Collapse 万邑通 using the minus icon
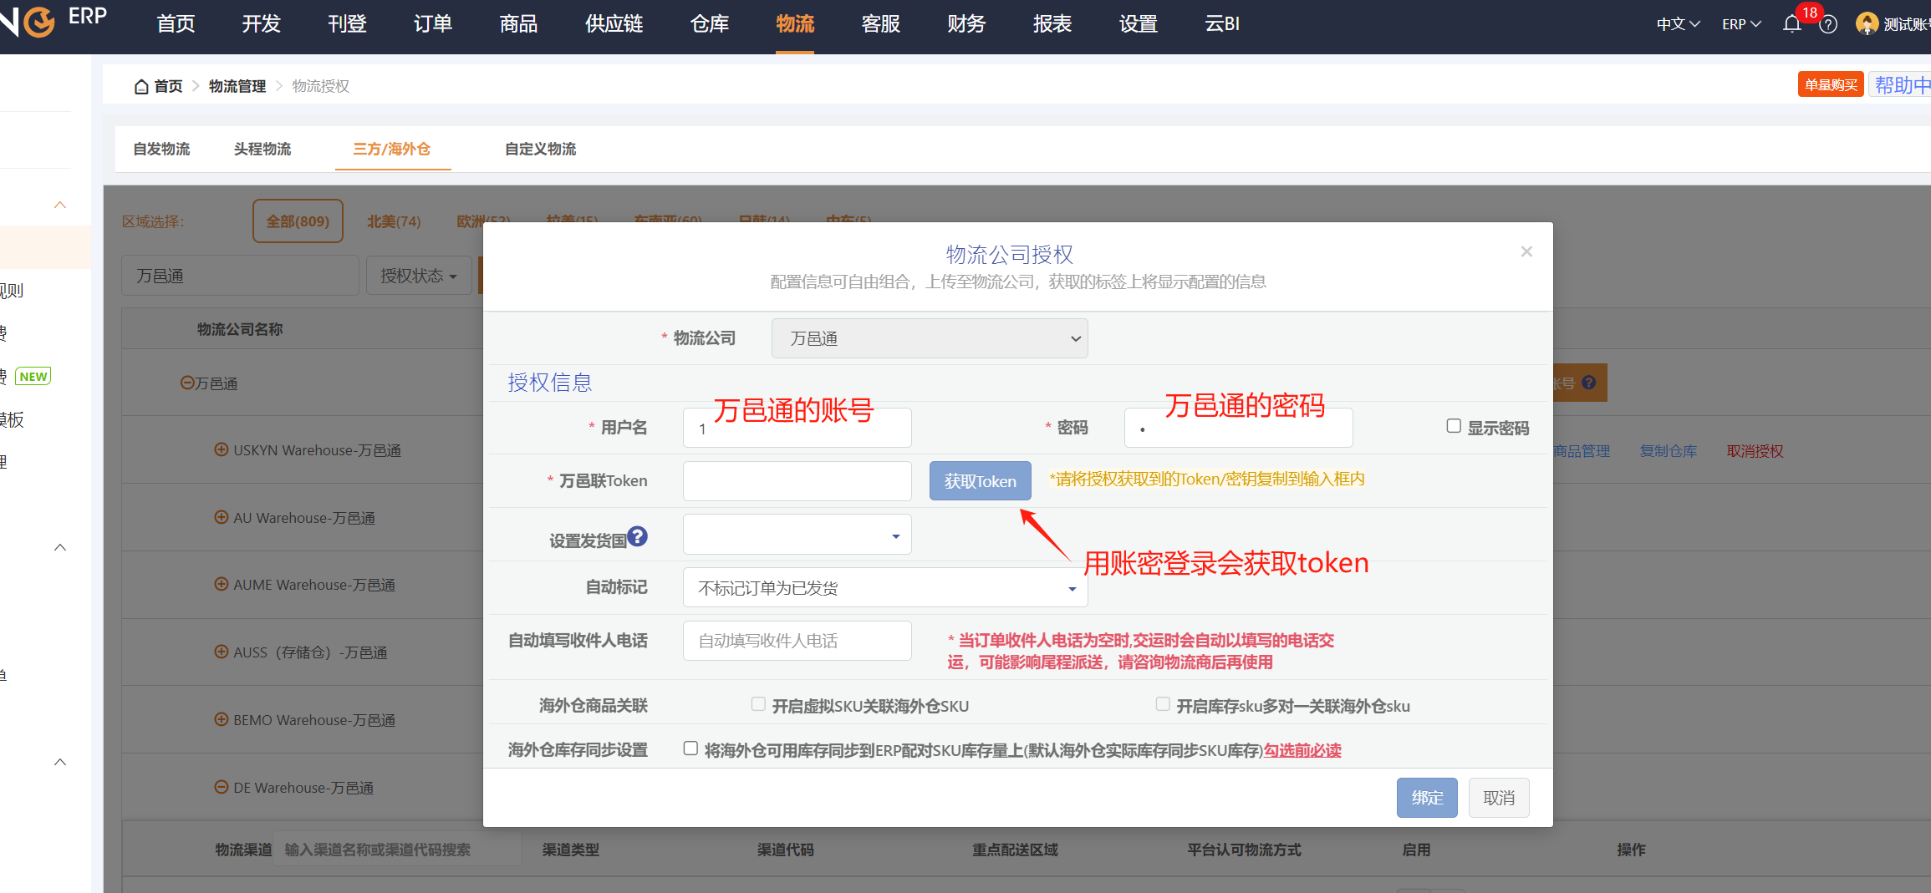Image resolution: width=1931 pixels, height=893 pixels. [186, 382]
